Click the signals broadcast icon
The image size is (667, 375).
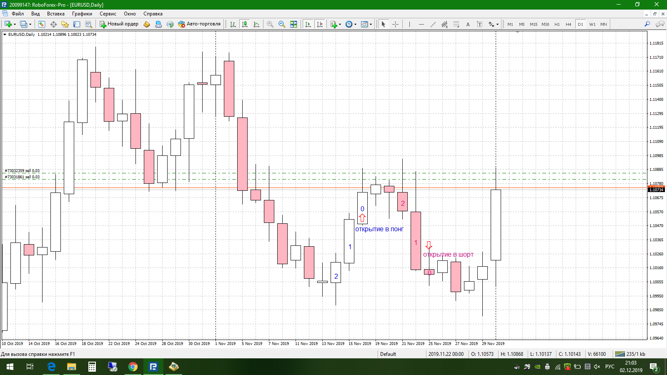(x=170, y=24)
